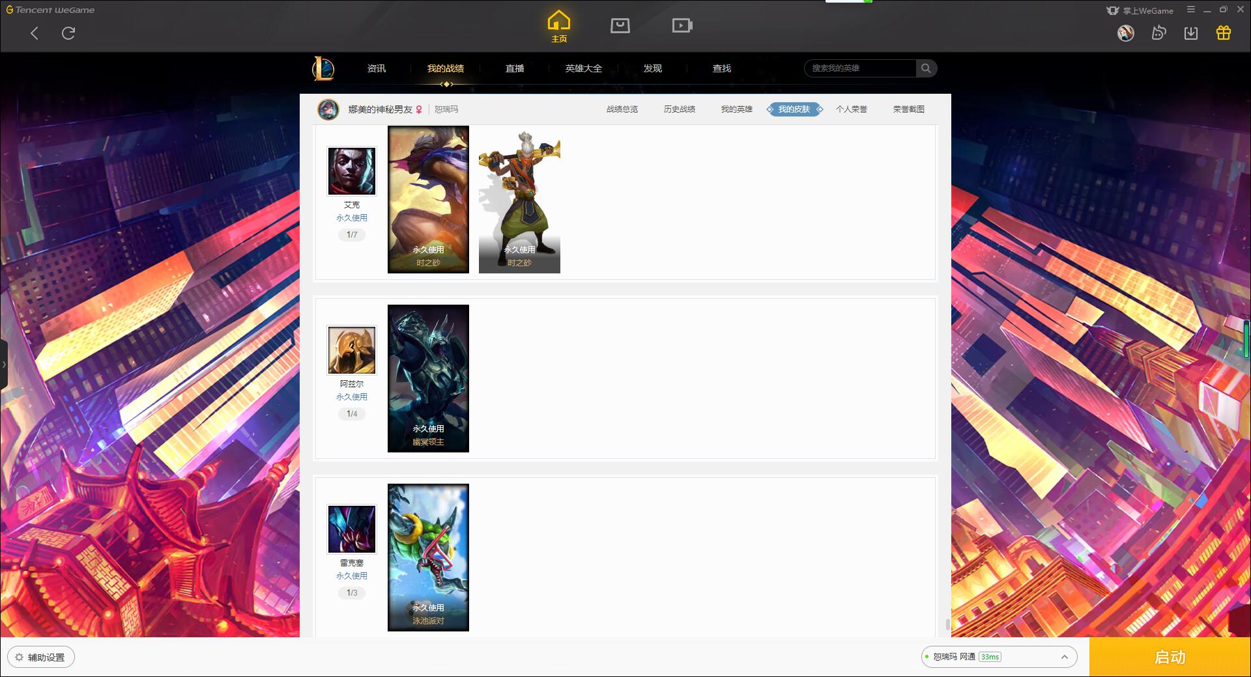
Task: Switch to the 资讯 tab
Action: pos(376,68)
